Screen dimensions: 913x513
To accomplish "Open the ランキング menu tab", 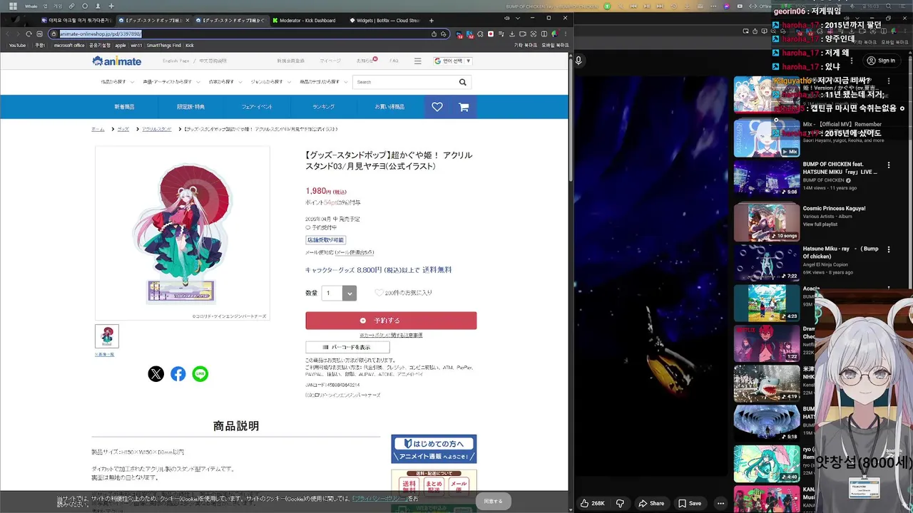I will pos(323,107).
